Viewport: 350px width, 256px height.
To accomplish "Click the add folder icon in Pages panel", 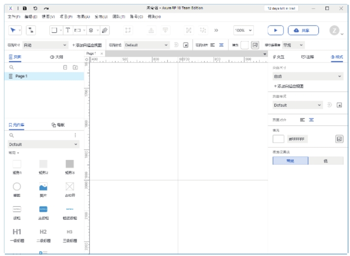I will [75, 67].
